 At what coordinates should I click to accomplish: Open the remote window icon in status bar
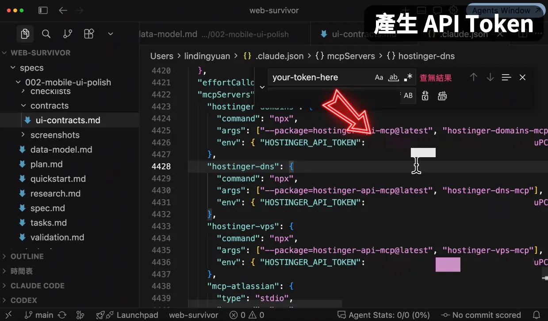(x=8, y=315)
